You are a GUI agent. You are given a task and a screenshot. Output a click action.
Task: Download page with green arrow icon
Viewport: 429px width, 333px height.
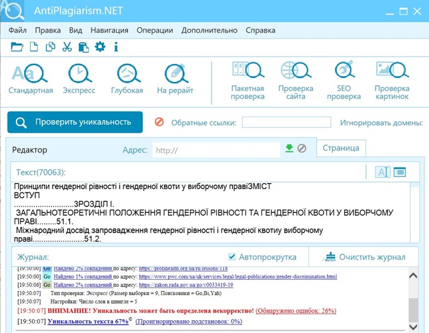tap(289, 149)
